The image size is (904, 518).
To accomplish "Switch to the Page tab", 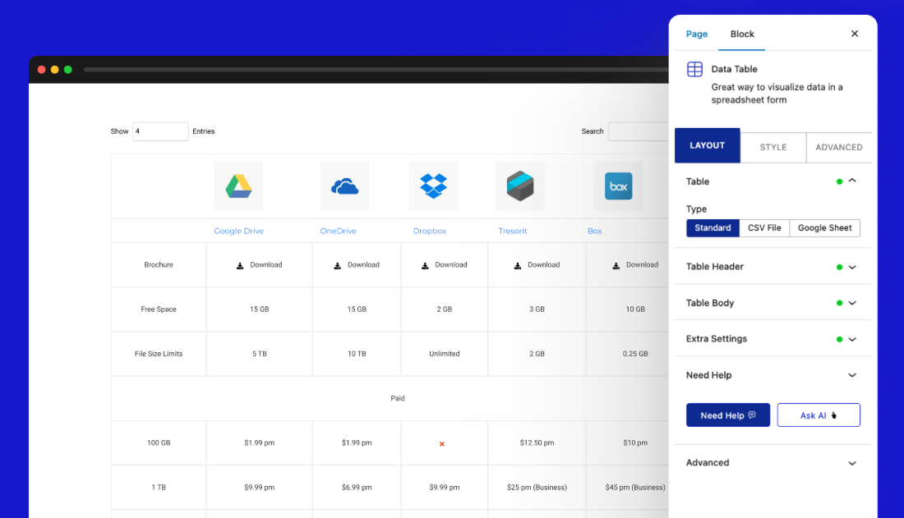I will (696, 34).
